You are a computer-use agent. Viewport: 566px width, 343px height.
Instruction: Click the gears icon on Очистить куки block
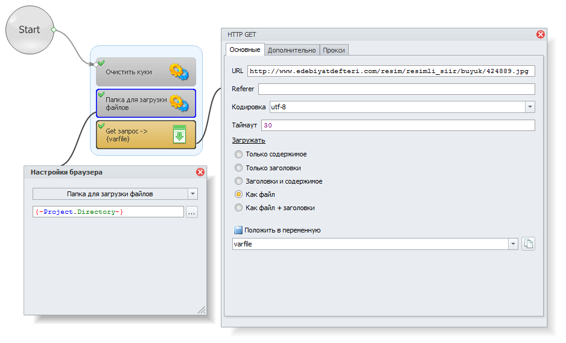pos(179,72)
